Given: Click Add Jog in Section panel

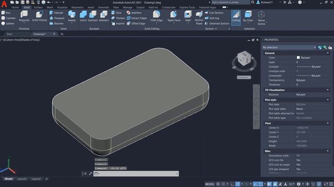Looking at the screenshot, I should 212,18.
